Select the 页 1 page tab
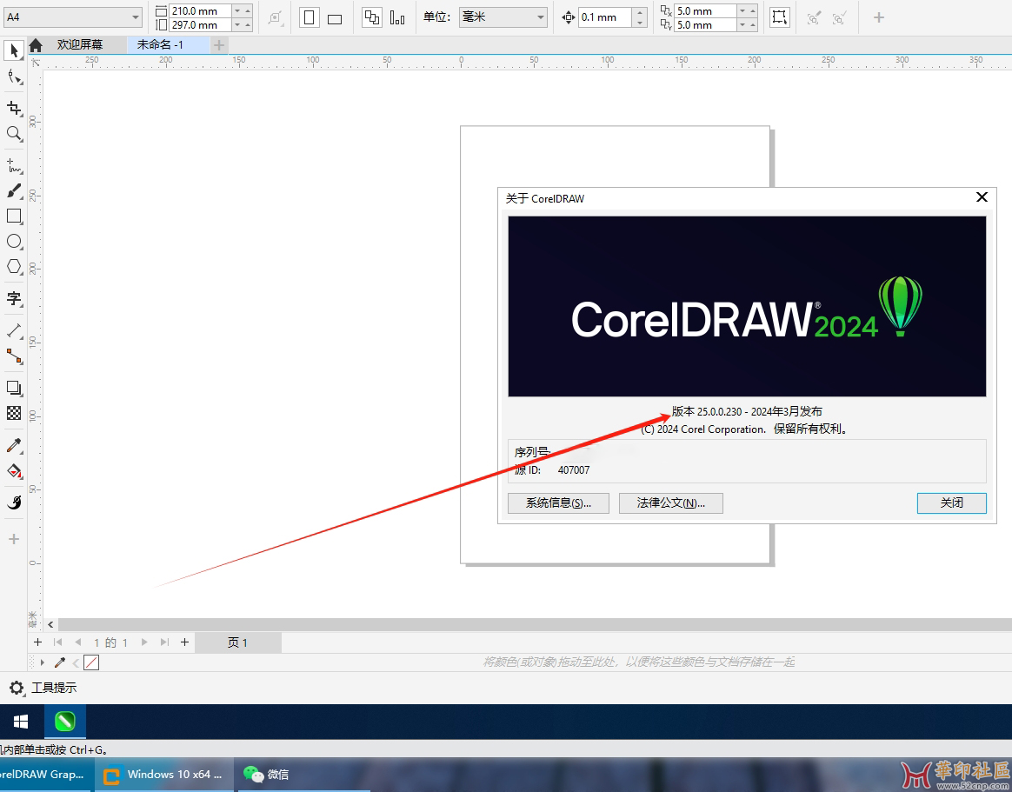This screenshot has width=1012, height=792. (x=237, y=642)
